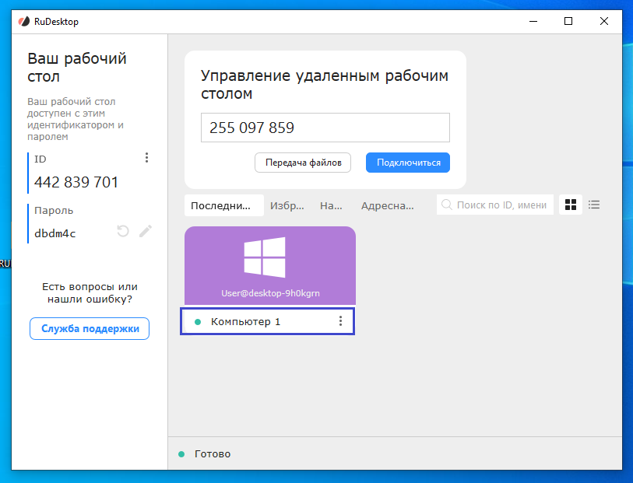Click the Ваш рабочий стол heading
The width and height of the screenshot is (633, 483).
coord(77,68)
